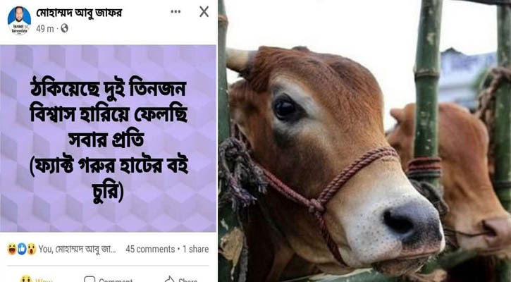Click the 49 m timestamp
The width and height of the screenshot is (511, 282).
coord(45,29)
